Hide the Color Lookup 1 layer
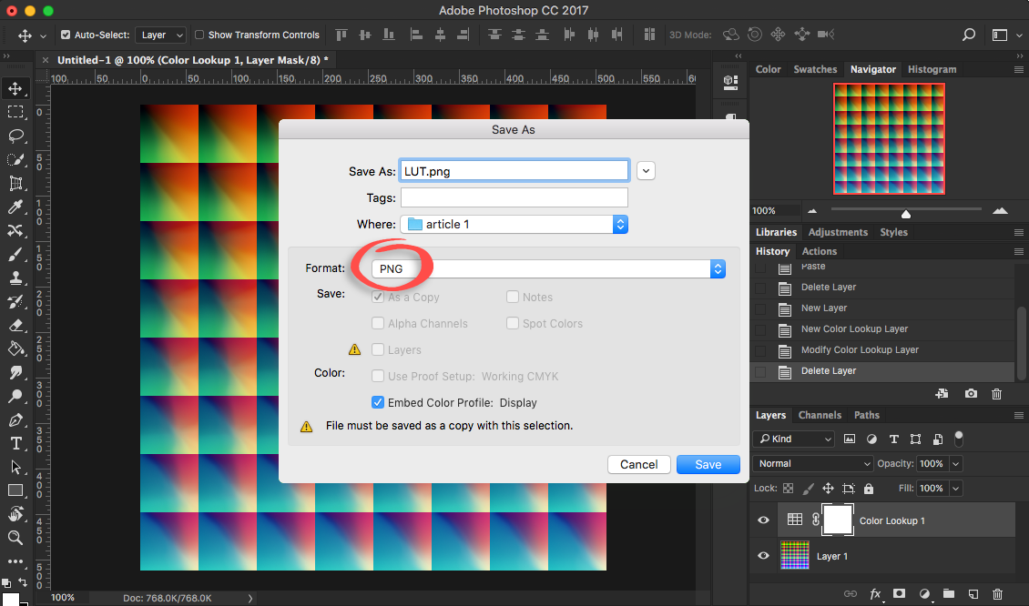 coord(763,520)
